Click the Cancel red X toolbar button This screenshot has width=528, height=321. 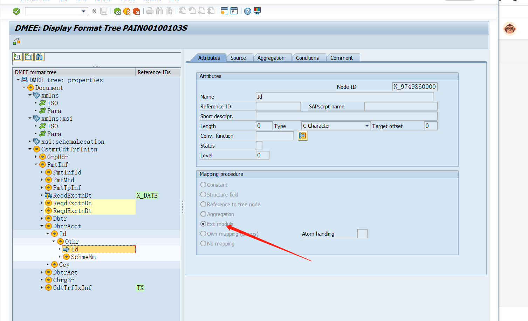click(136, 11)
